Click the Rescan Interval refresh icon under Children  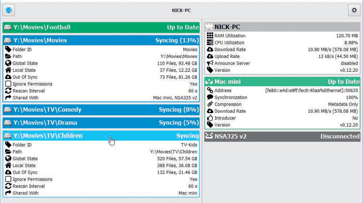point(8,186)
